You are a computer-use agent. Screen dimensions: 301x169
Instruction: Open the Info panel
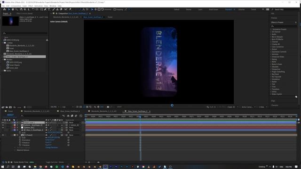coord(273,14)
